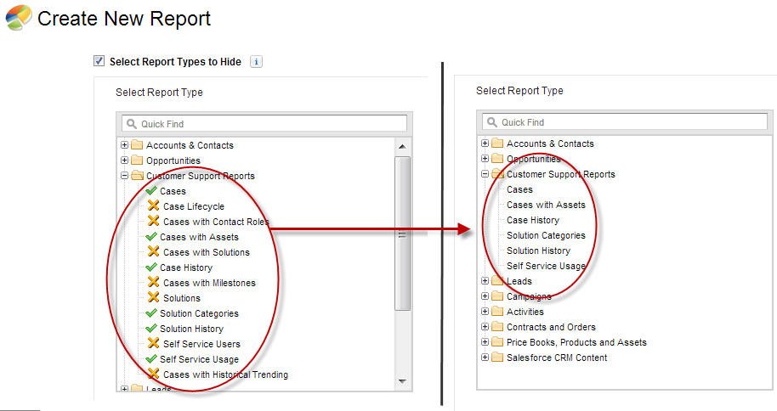The width and height of the screenshot is (777, 411).
Task: Toggle X mark on Solutions
Action: pyautogui.click(x=154, y=297)
